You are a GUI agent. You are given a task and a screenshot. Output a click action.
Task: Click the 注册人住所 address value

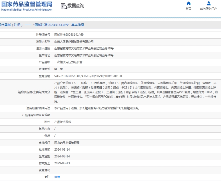point(84,48)
